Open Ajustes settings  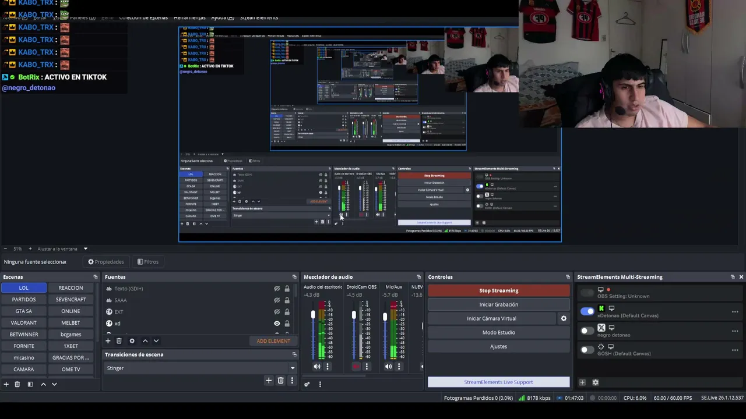coord(498,346)
